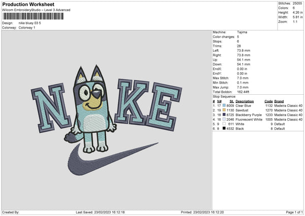The image size is (305, 216).
Task: Click the 'Code' column header
Action: tap(268, 101)
